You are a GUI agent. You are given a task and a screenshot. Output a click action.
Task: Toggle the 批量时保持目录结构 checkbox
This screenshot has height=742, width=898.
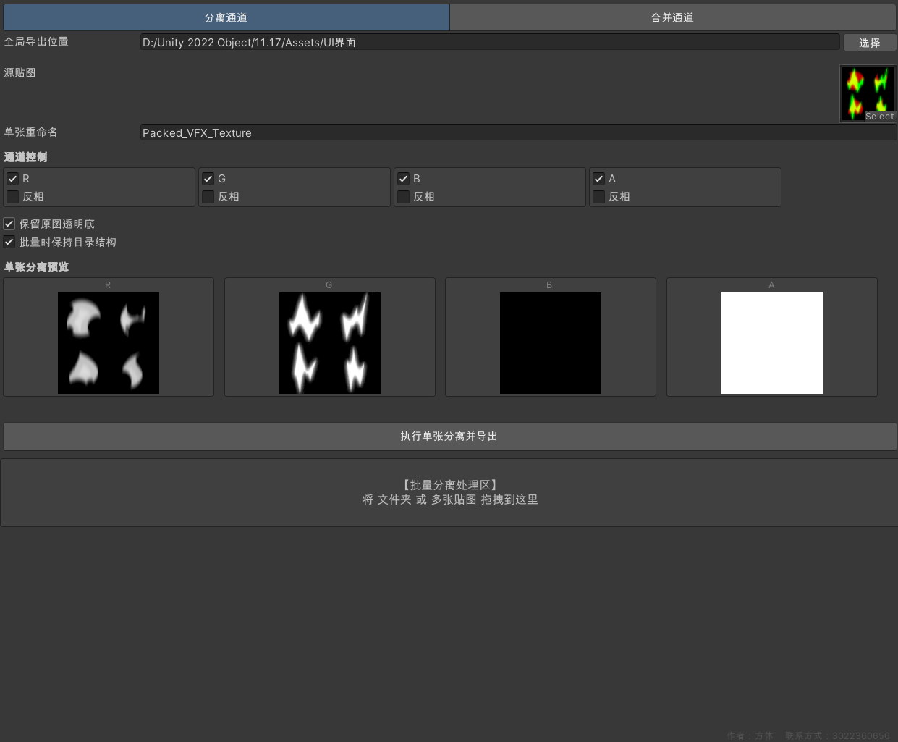(9, 242)
